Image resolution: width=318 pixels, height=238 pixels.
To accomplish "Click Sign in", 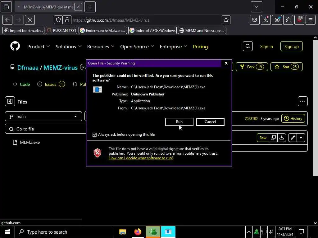I will pyautogui.click(x=266, y=46).
